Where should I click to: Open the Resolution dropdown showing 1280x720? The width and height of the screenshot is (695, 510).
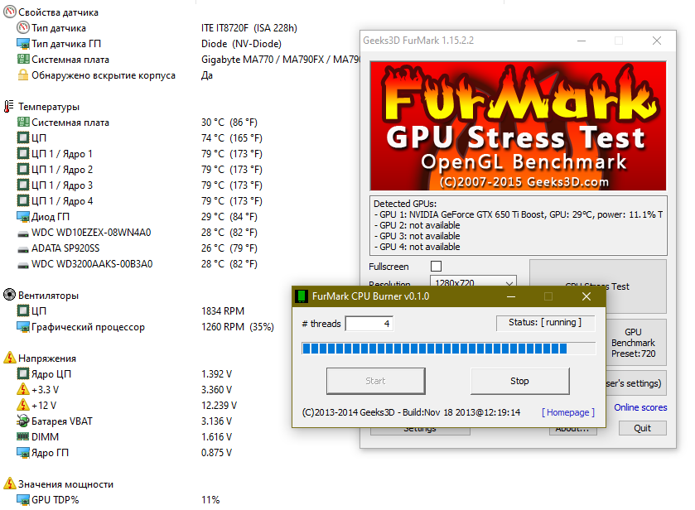473,281
